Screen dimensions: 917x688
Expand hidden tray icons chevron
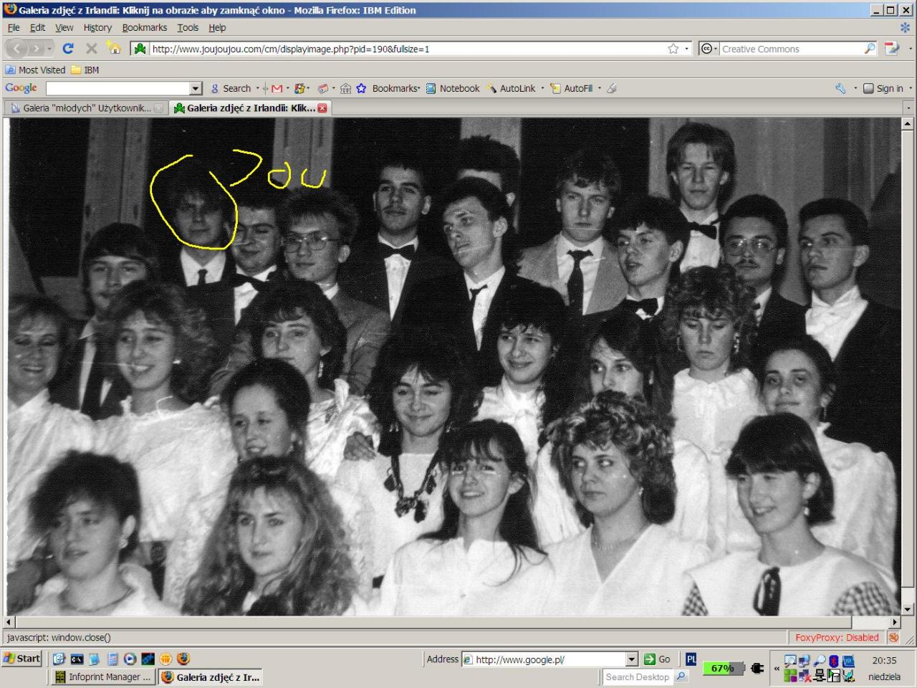click(x=777, y=668)
